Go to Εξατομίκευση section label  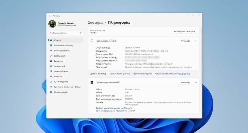click(x=60, y=56)
